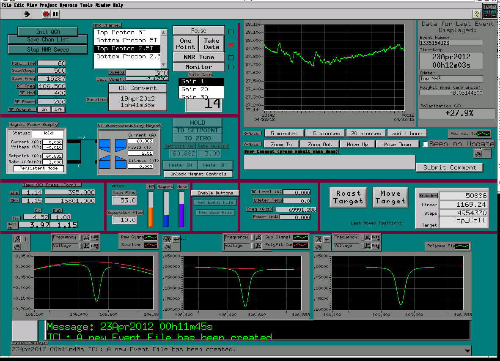500x361 pixels.
Task: Click the DC Convert button
Action: (x=137, y=88)
